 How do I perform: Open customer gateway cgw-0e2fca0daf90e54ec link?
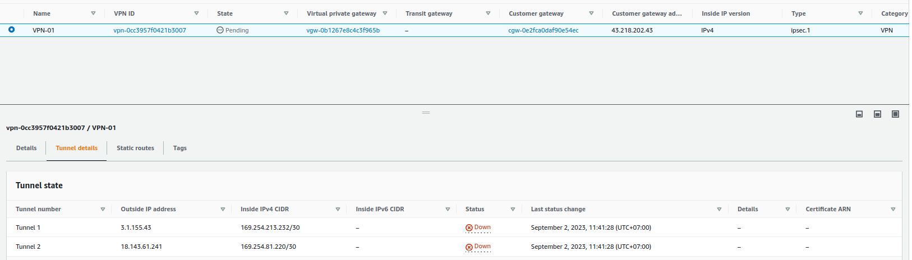(x=543, y=30)
